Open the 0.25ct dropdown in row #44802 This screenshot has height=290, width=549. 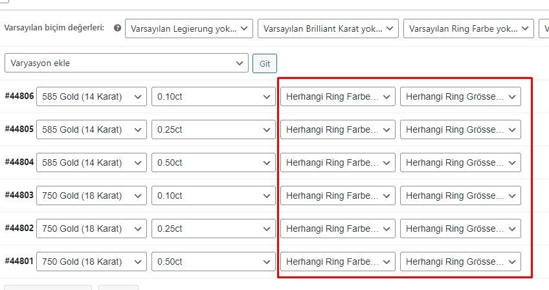tap(214, 228)
